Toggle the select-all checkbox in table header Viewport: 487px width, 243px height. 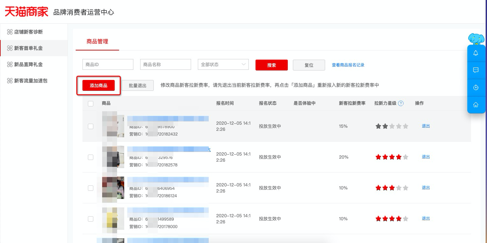[x=91, y=104]
